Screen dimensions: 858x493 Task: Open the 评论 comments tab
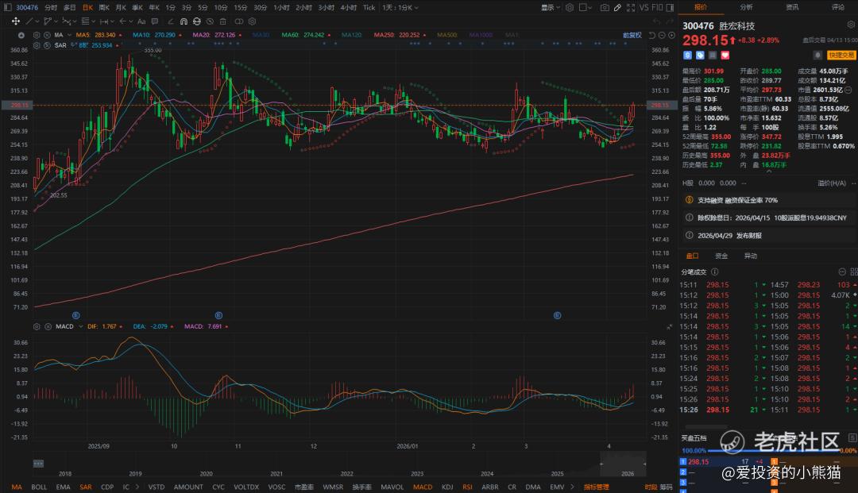pyautogui.click(x=838, y=7)
